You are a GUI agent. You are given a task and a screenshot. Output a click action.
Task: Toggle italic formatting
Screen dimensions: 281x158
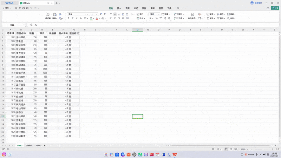pos(73,18)
